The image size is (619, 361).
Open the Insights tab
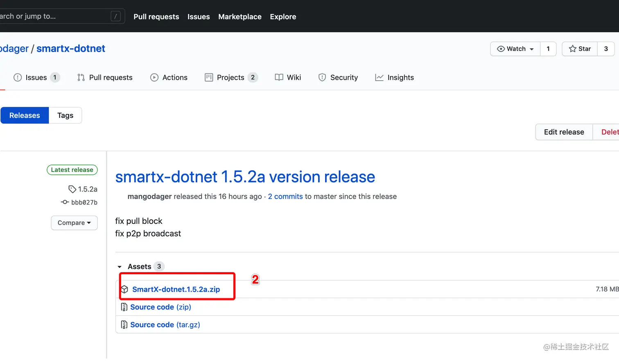pyautogui.click(x=394, y=77)
